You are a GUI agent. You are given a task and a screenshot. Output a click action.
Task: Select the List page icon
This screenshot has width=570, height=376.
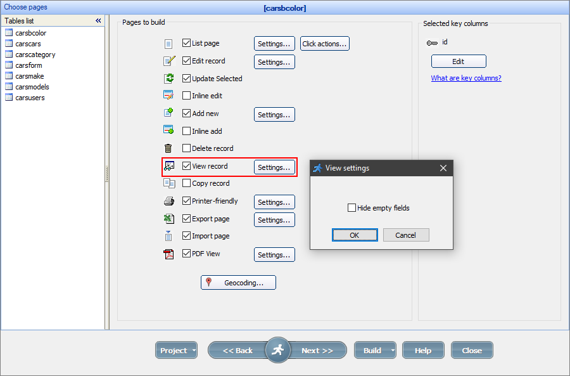tap(167, 43)
